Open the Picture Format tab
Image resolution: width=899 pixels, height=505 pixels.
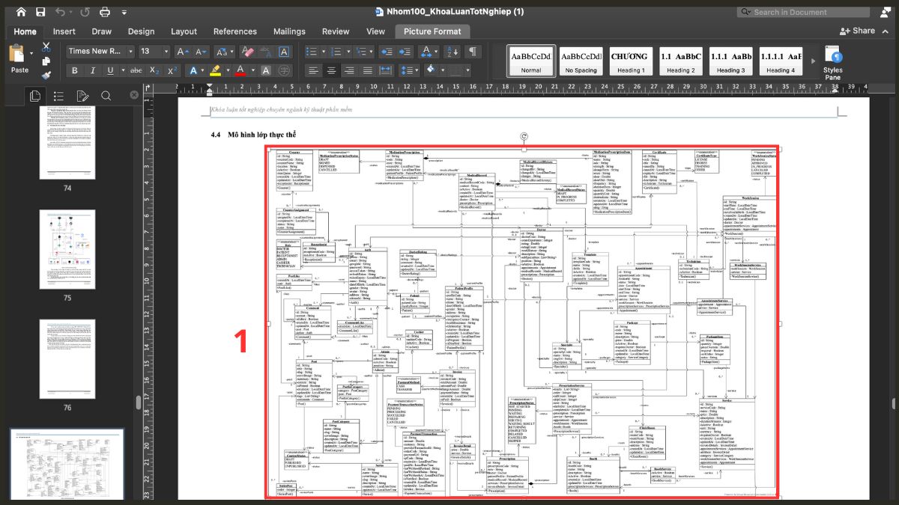click(432, 31)
